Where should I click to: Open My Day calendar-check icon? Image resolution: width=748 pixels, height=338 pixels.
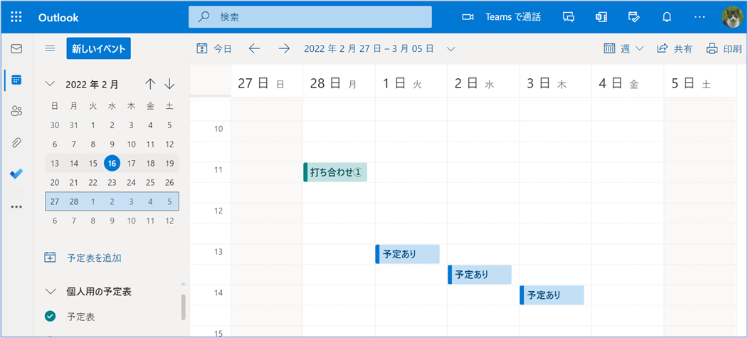pos(634,17)
